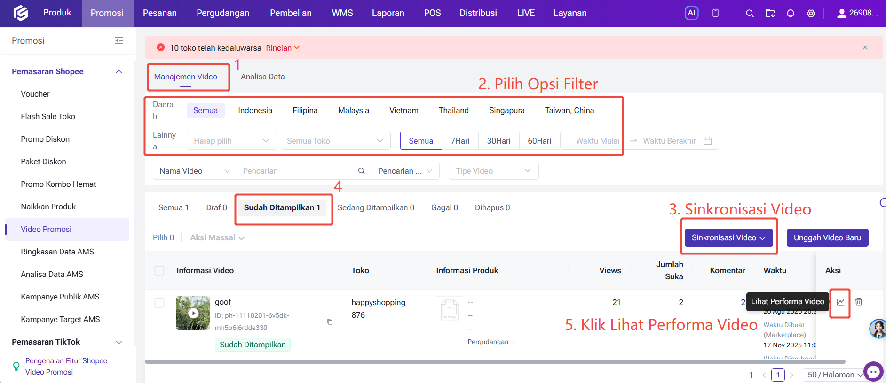Delete the goof video with trash icon
This screenshot has height=383, width=886.
pos(859,302)
